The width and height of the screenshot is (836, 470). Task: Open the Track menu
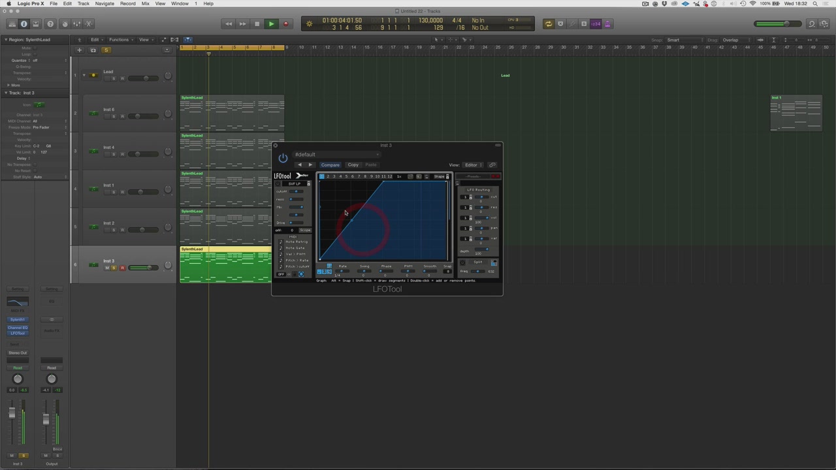(84, 4)
